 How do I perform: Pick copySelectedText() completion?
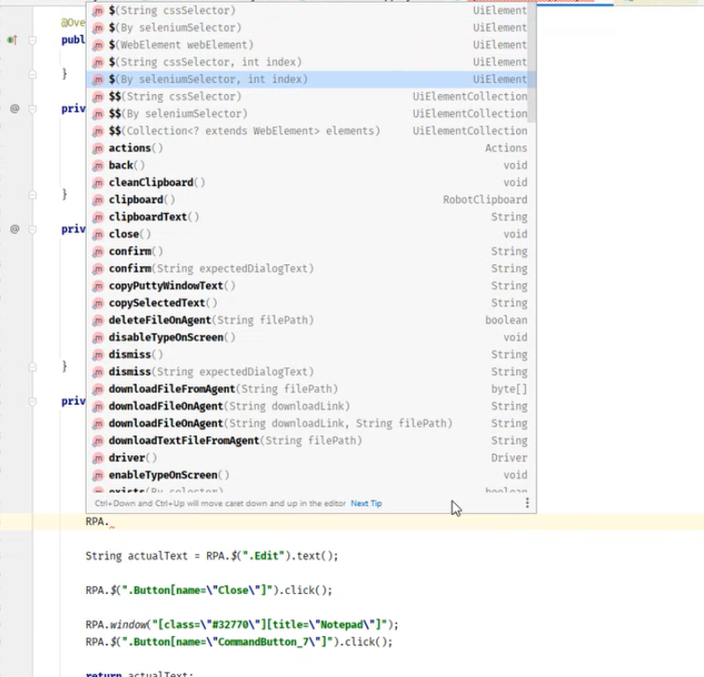click(311, 303)
